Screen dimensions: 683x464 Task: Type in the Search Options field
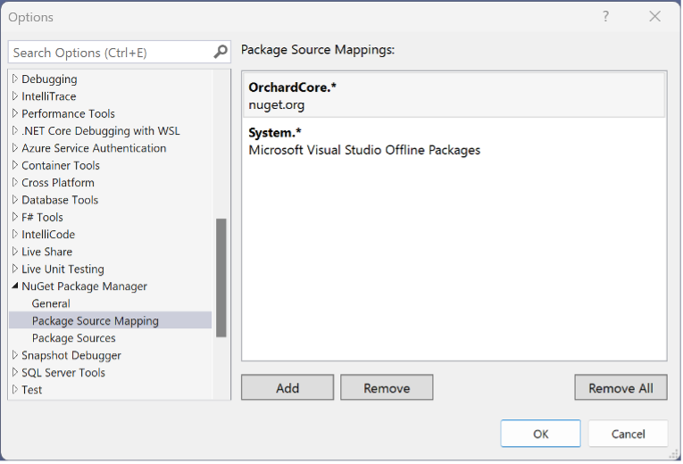107,53
